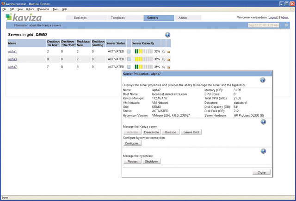Image resolution: width=296 pixels, height=201 pixels.
Task: Switch to the Desktops tab
Action: (x=86, y=18)
